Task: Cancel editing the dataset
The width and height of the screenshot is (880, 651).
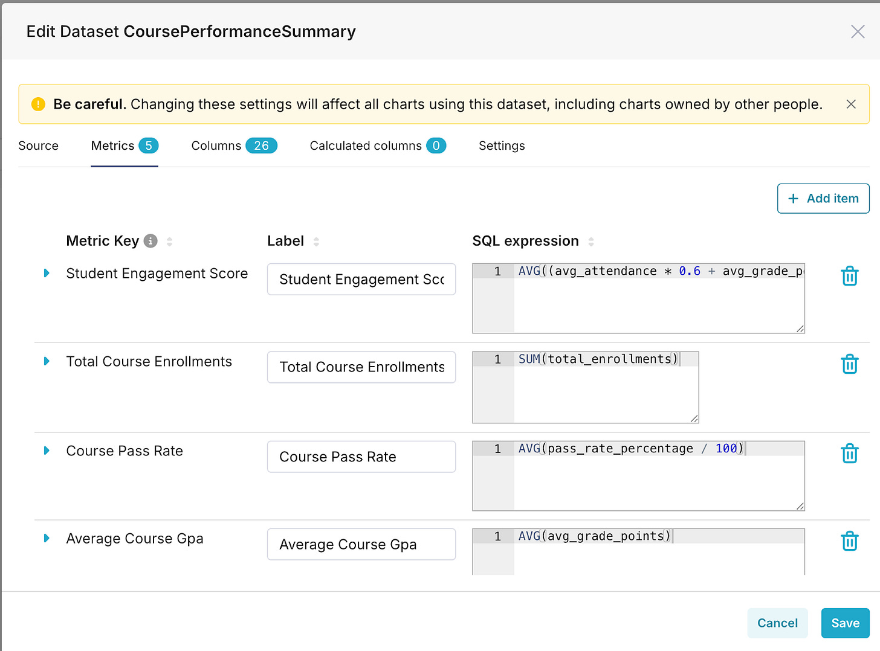Action: click(777, 623)
